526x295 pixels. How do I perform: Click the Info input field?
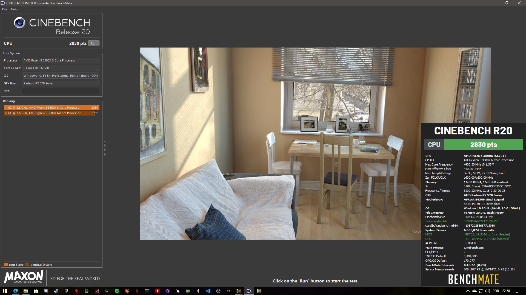point(61,91)
